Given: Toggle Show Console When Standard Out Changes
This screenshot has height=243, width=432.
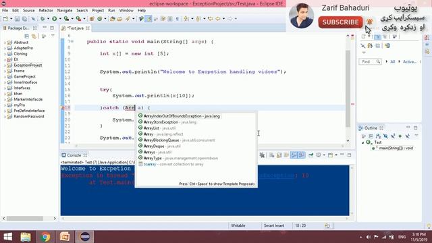Looking at the screenshot, I should click(294, 155).
